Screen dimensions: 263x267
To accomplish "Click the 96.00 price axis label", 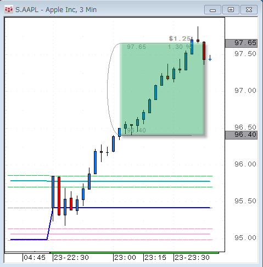I will tap(245, 164).
